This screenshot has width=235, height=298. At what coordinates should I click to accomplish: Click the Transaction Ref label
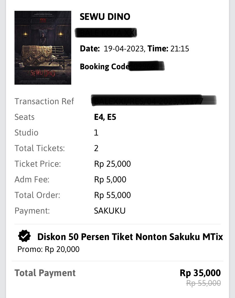44,101
